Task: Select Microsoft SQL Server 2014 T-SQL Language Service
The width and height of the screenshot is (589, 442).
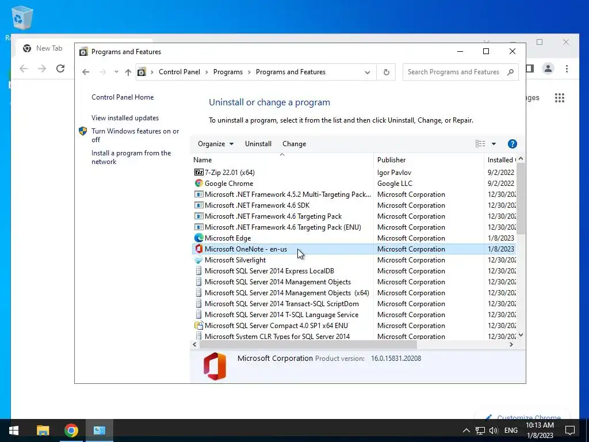Action: (354, 315)
